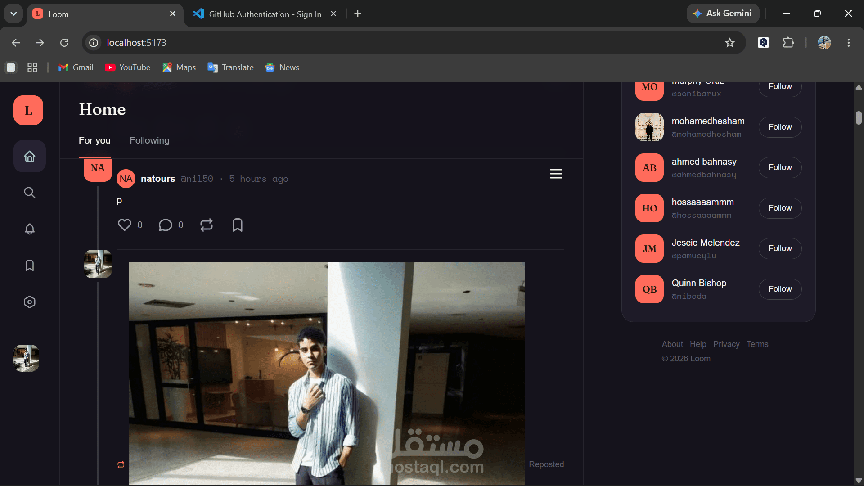Click the scrollbar up arrow

(859, 87)
